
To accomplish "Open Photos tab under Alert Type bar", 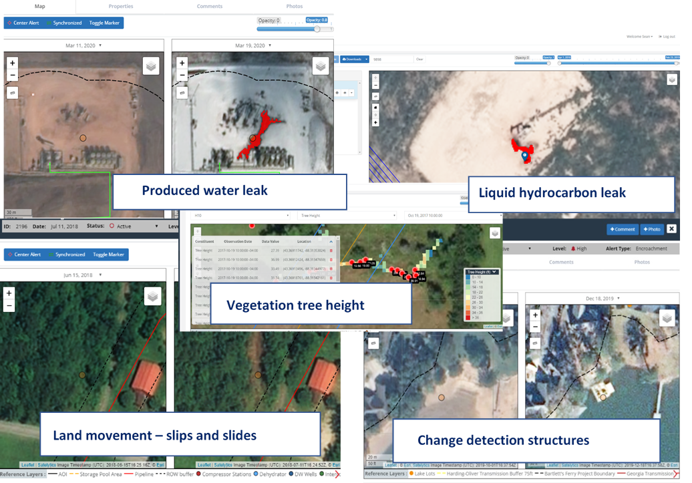I will click(x=642, y=263).
